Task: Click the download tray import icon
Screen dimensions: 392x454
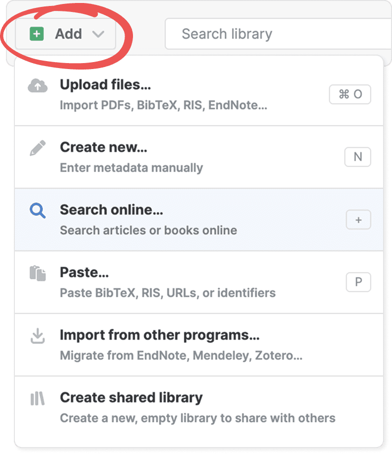Action: [38, 336]
